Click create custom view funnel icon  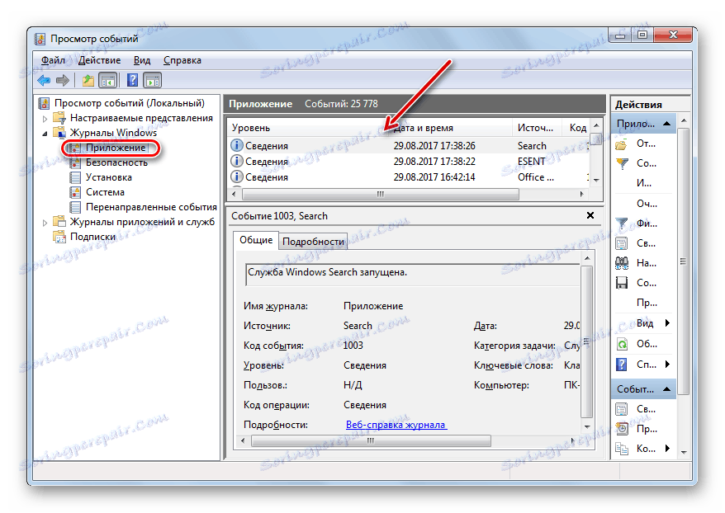click(x=622, y=163)
